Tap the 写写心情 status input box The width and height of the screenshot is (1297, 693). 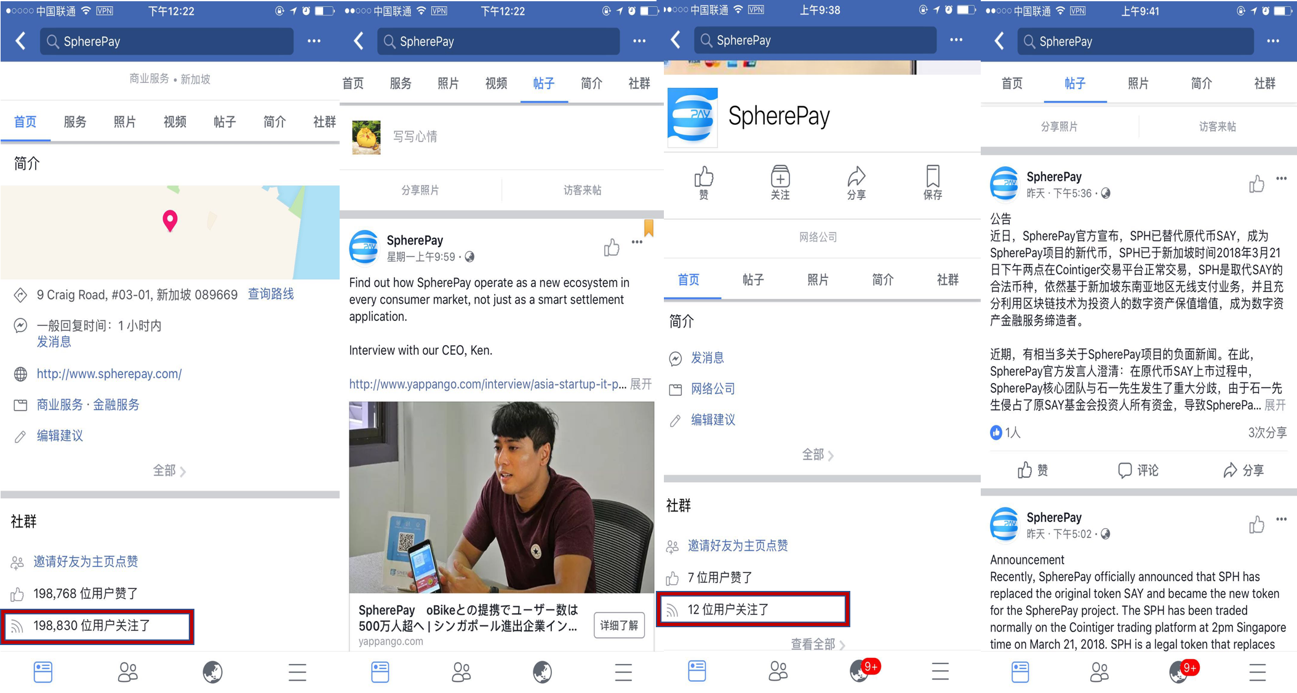click(x=415, y=137)
